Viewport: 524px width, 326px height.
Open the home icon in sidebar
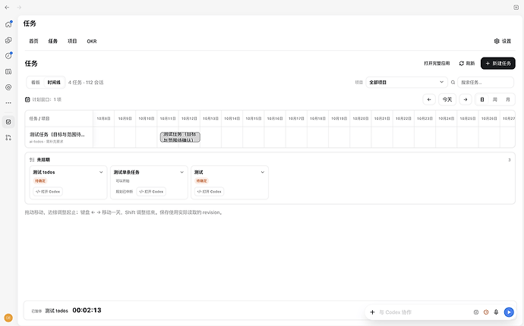[x=8, y=24]
